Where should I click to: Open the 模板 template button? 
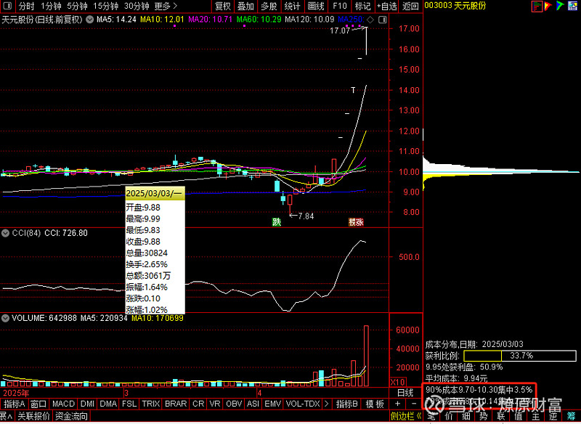pyautogui.click(x=375, y=404)
